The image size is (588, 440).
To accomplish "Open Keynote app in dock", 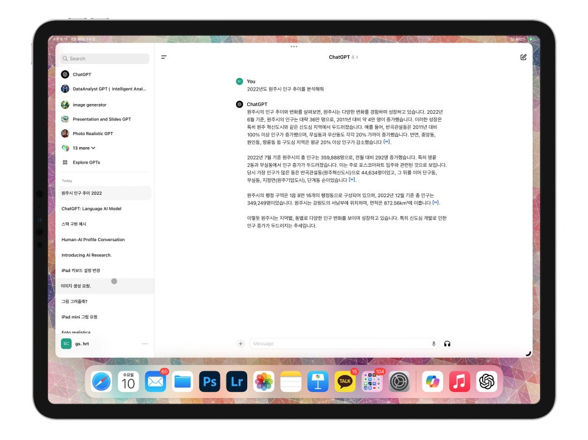I will pos(318,382).
